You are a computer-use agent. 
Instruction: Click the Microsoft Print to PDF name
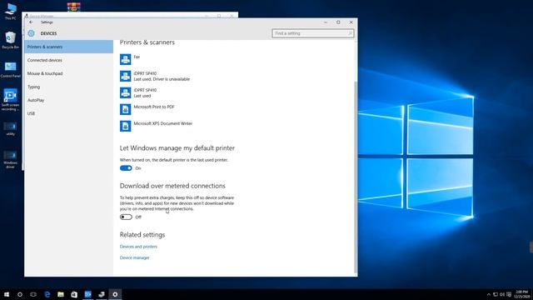(154, 107)
